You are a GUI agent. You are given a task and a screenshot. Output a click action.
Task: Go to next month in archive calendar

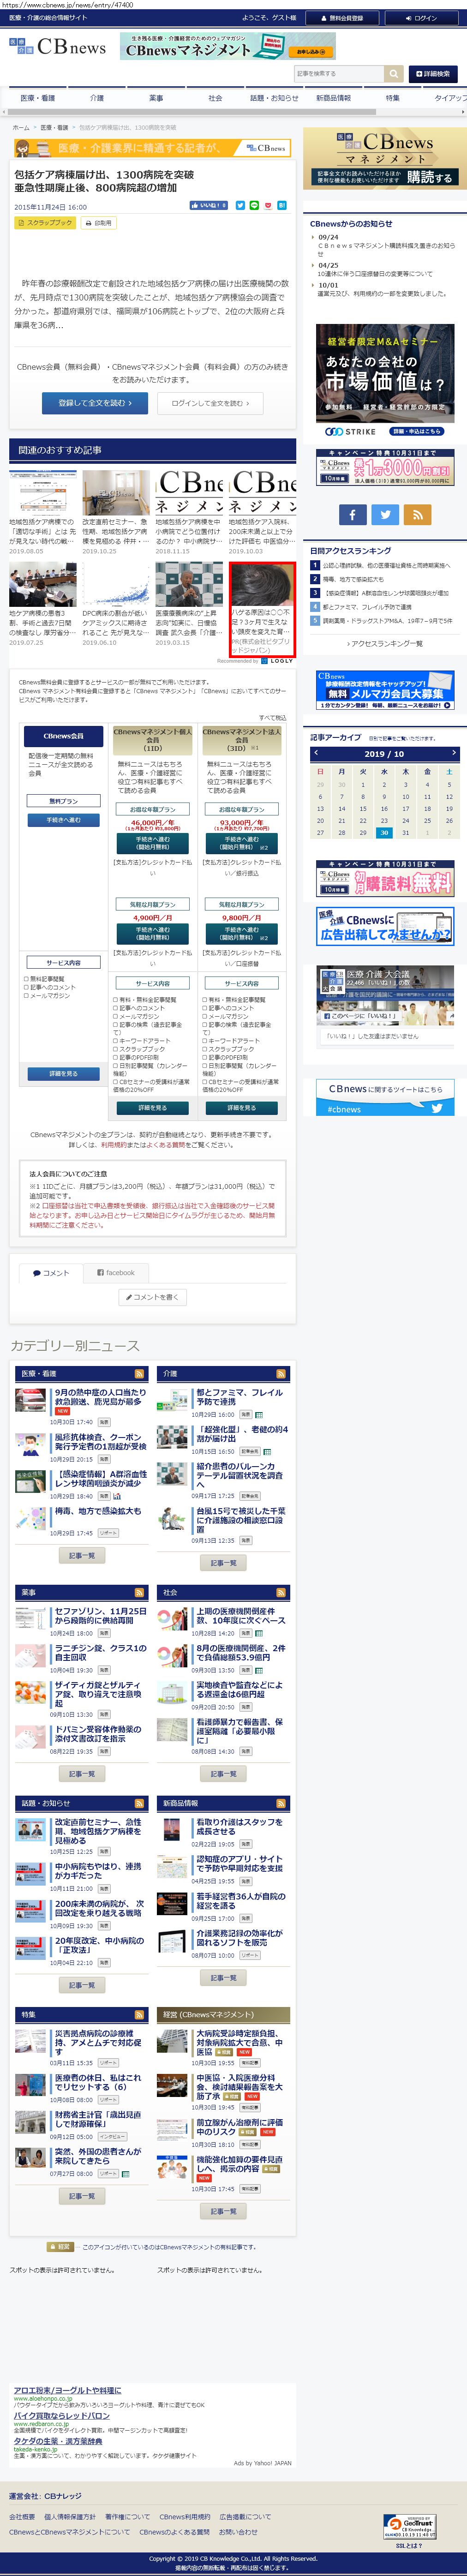pos(453,752)
